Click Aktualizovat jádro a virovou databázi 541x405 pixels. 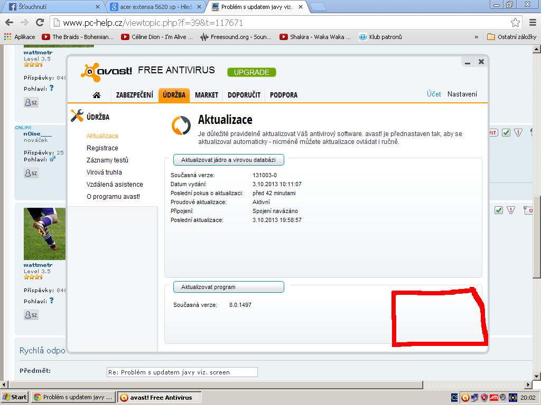click(228, 160)
